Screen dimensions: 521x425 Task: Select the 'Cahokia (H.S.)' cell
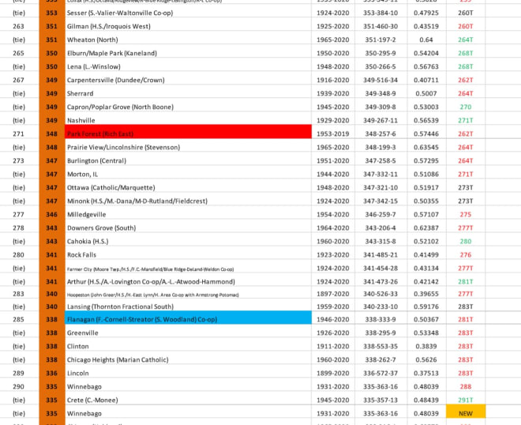pos(188,242)
